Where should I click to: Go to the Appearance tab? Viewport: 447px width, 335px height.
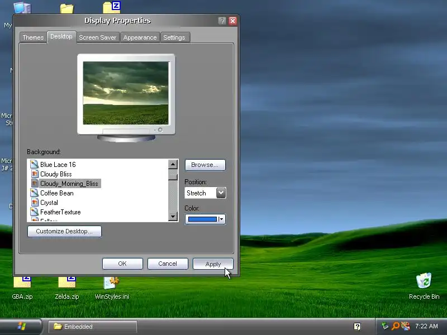tap(140, 37)
